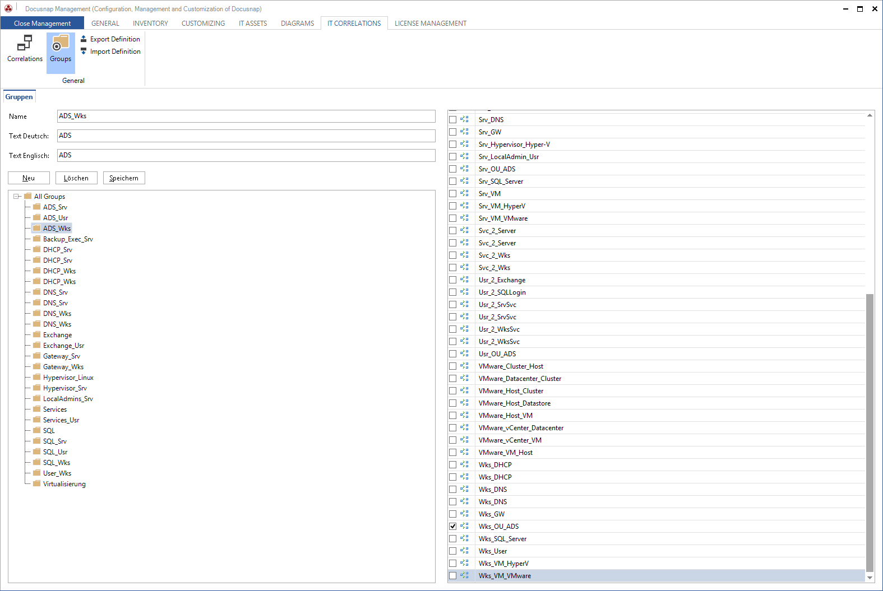Click folder icon of Exchange_Usr group

click(x=37, y=345)
